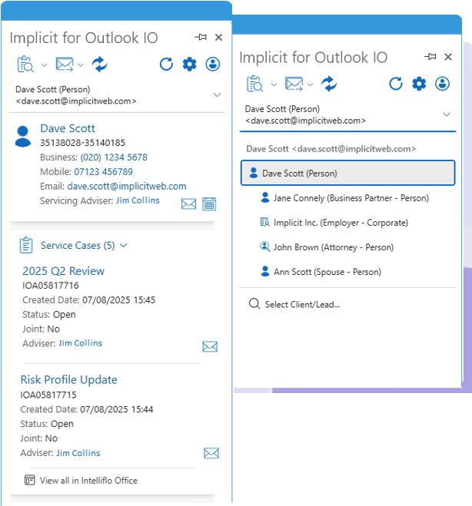The image size is (472, 506).
Task: Click the email icon for 2025 Q2 Review
Action: [210, 347]
